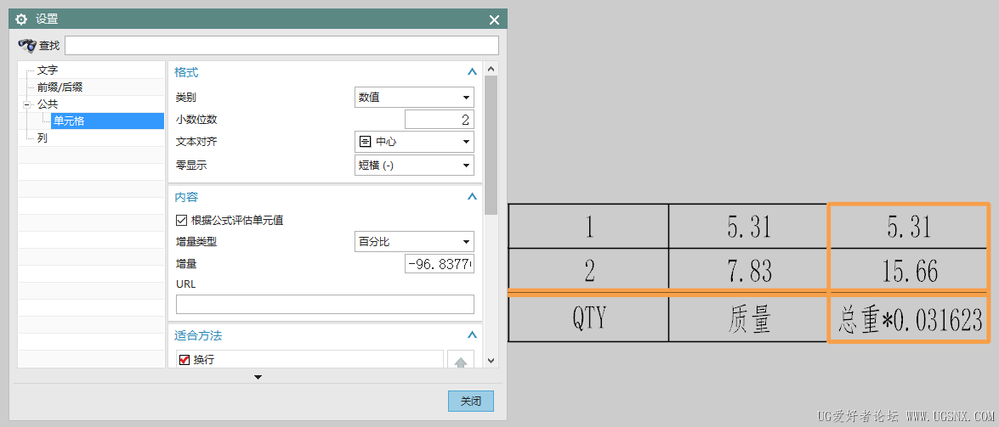This screenshot has height=427, width=999.
Task: Click the 适合方法 section header
Action: 198,334
